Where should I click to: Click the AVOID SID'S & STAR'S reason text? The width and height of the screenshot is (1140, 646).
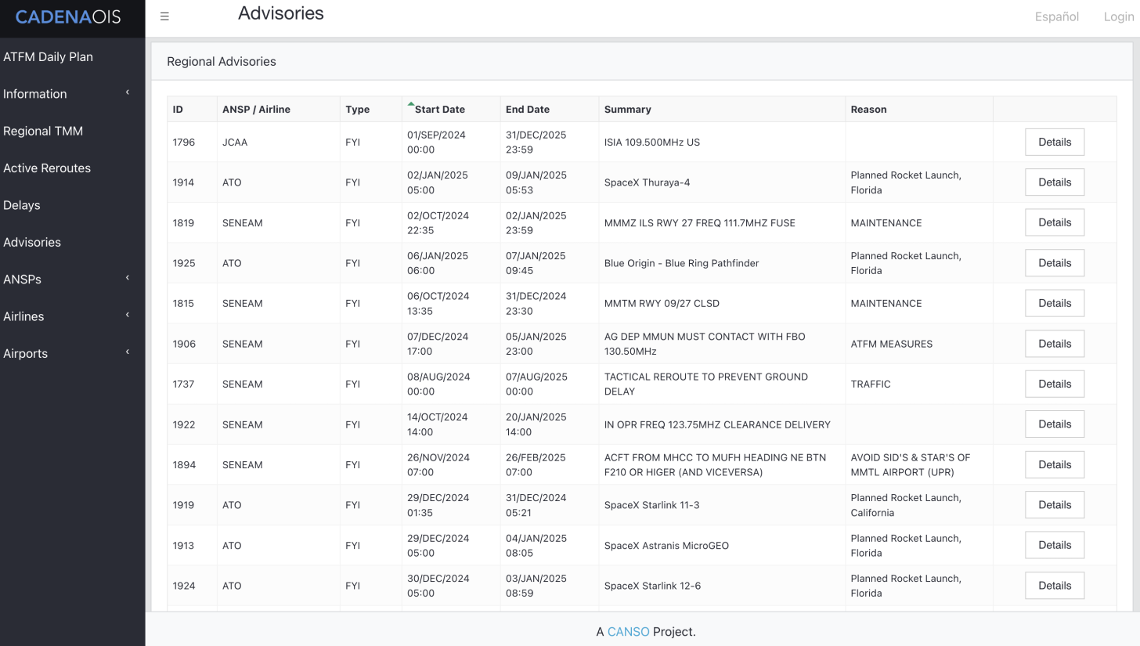coord(911,465)
